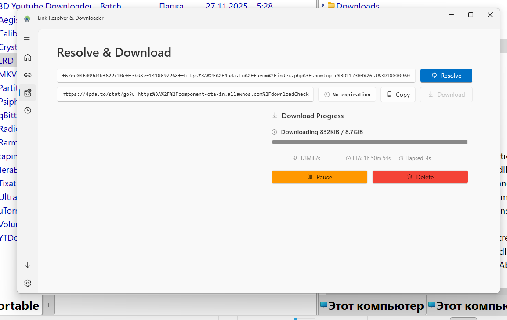507x320 pixels.
Task: Delete the current download
Action: [420, 177]
